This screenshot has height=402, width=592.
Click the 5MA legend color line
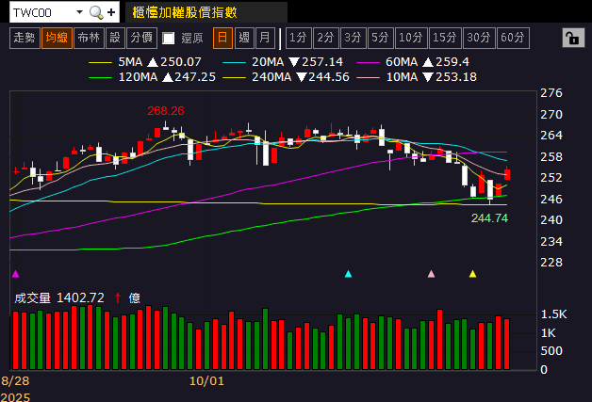point(100,62)
